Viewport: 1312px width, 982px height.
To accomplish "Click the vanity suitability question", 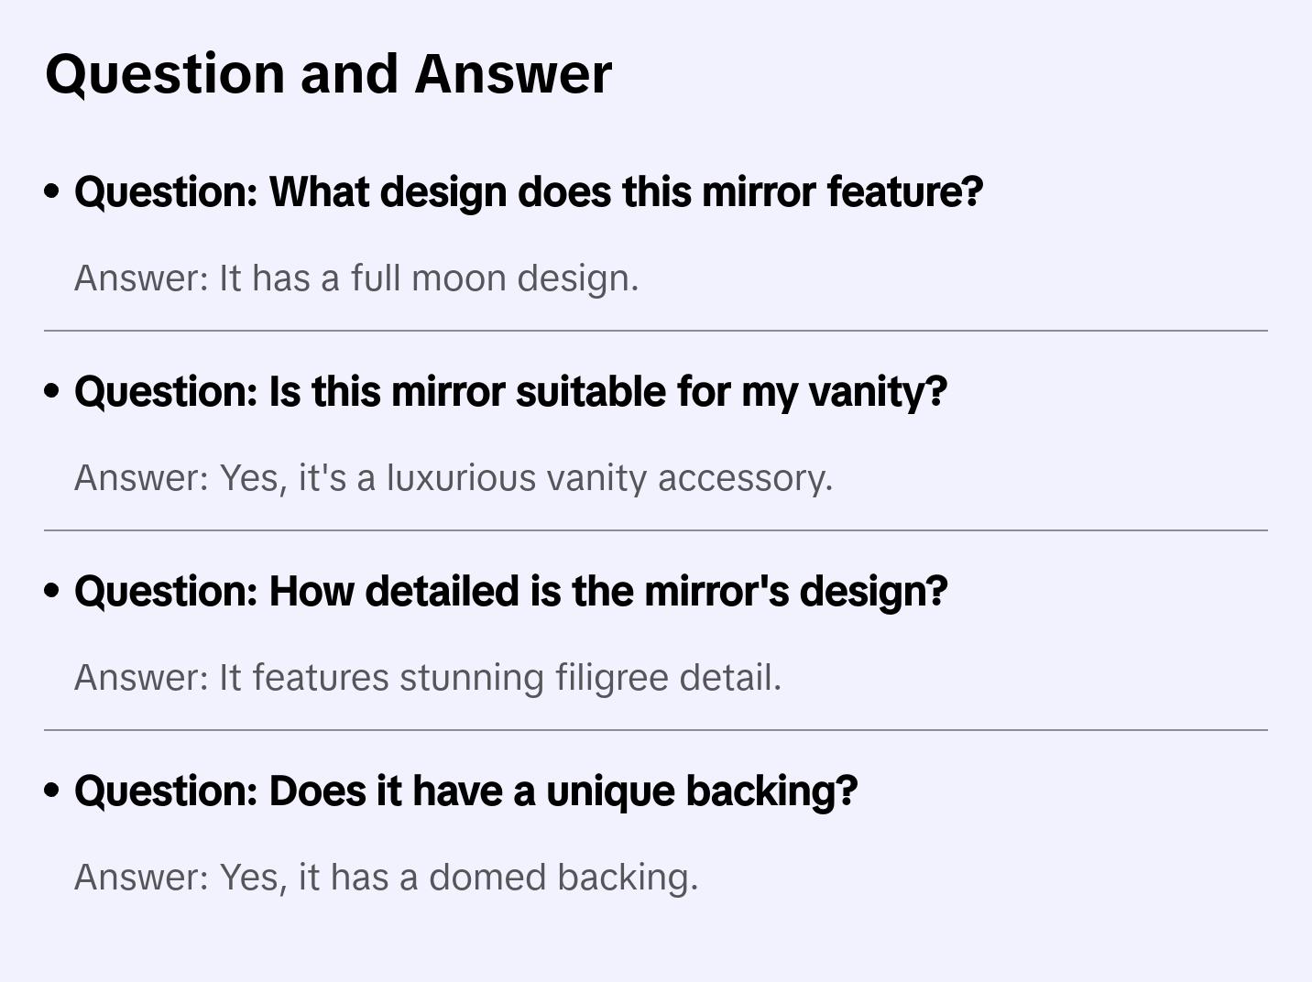I will click(509, 392).
